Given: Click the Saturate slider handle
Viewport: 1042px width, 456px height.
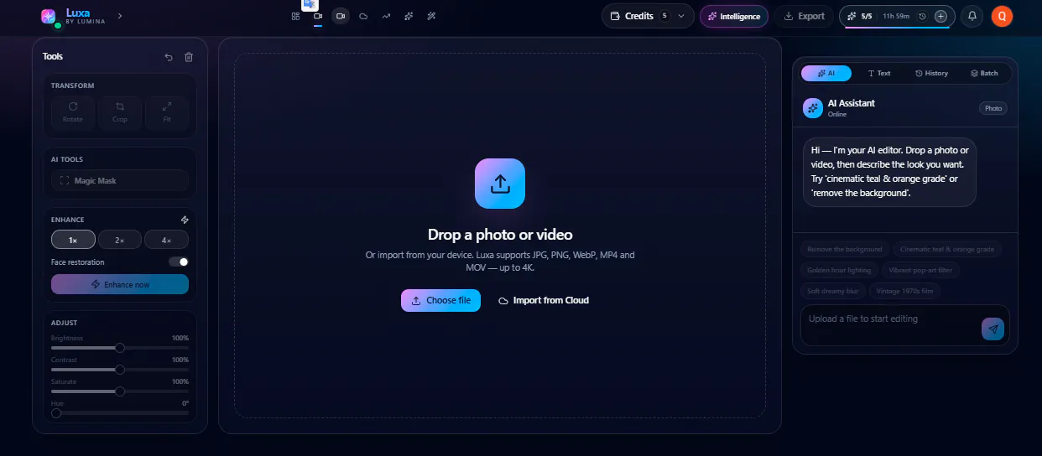Looking at the screenshot, I should [120, 391].
